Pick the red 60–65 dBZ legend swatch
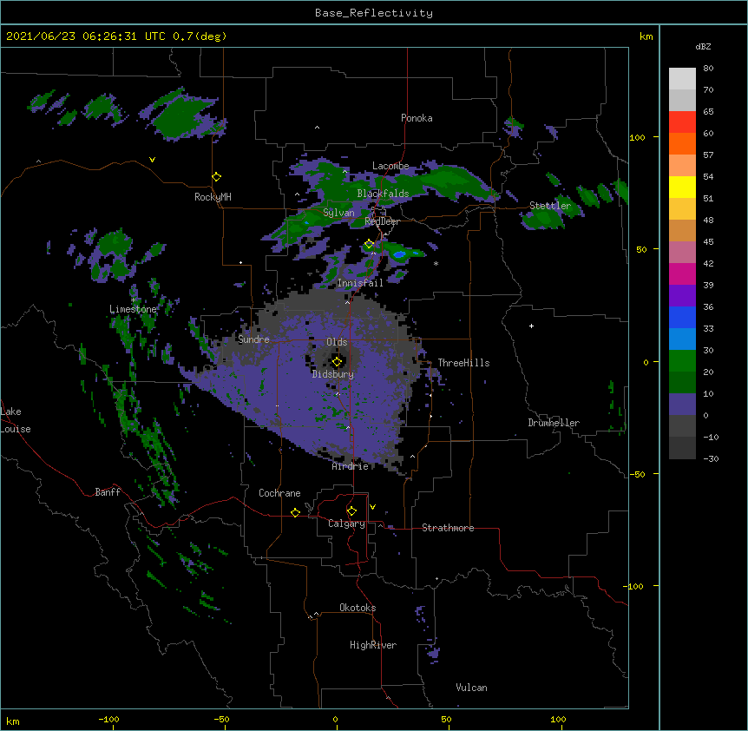748x731 pixels. pos(682,122)
